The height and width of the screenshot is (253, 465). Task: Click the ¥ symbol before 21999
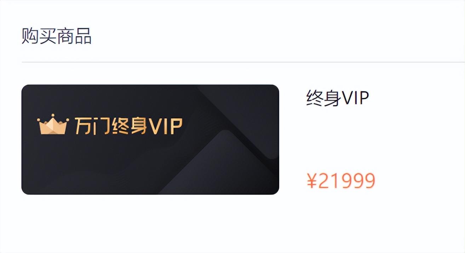(311, 181)
